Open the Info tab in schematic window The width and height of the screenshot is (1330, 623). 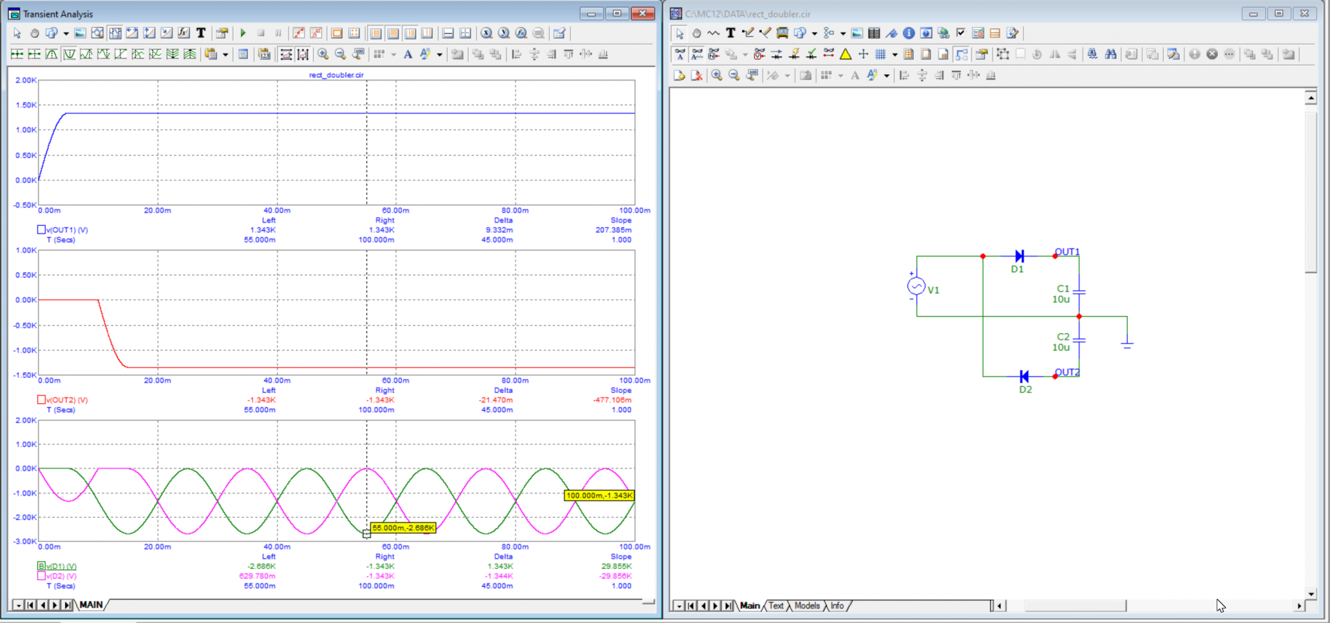(837, 606)
